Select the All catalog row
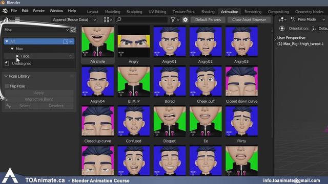328x184 pixels. [x=39, y=41]
